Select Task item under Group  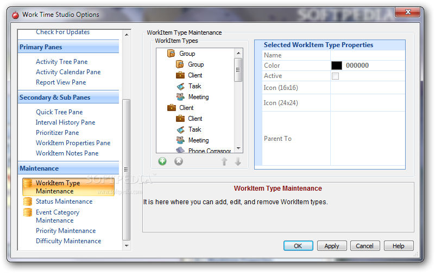click(195, 86)
